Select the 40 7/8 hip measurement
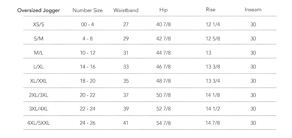Screen dimensions: 292x138 point(164,24)
